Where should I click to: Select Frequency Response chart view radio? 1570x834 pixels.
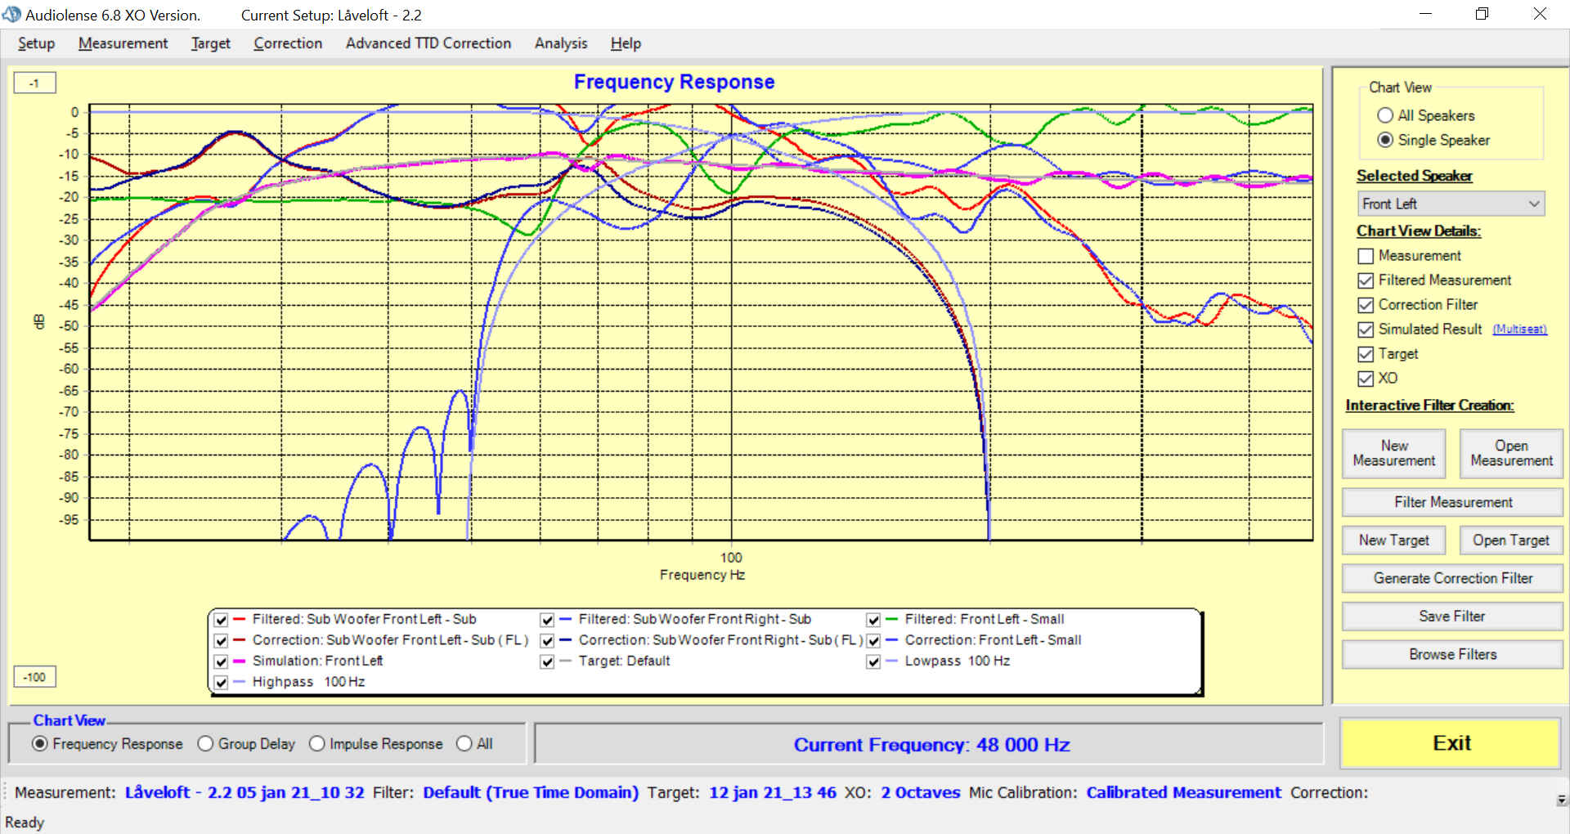40,743
